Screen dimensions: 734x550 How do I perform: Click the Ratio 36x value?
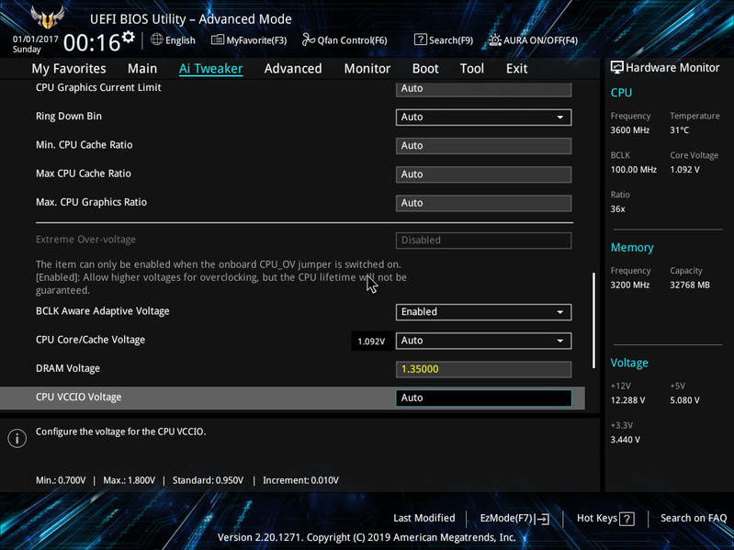pyautogui.click(x=618, y=209)
